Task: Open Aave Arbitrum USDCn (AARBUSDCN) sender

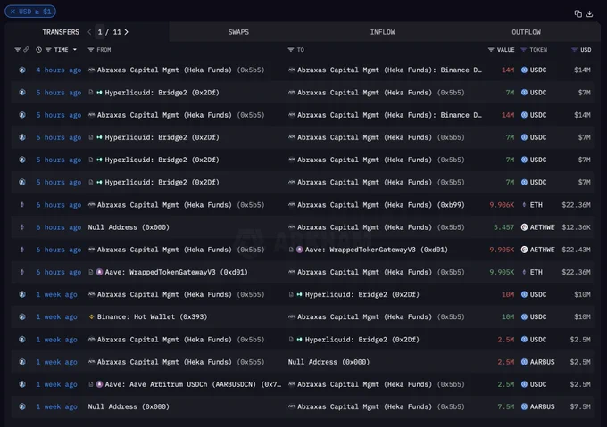Action: (x=193, y=384)
